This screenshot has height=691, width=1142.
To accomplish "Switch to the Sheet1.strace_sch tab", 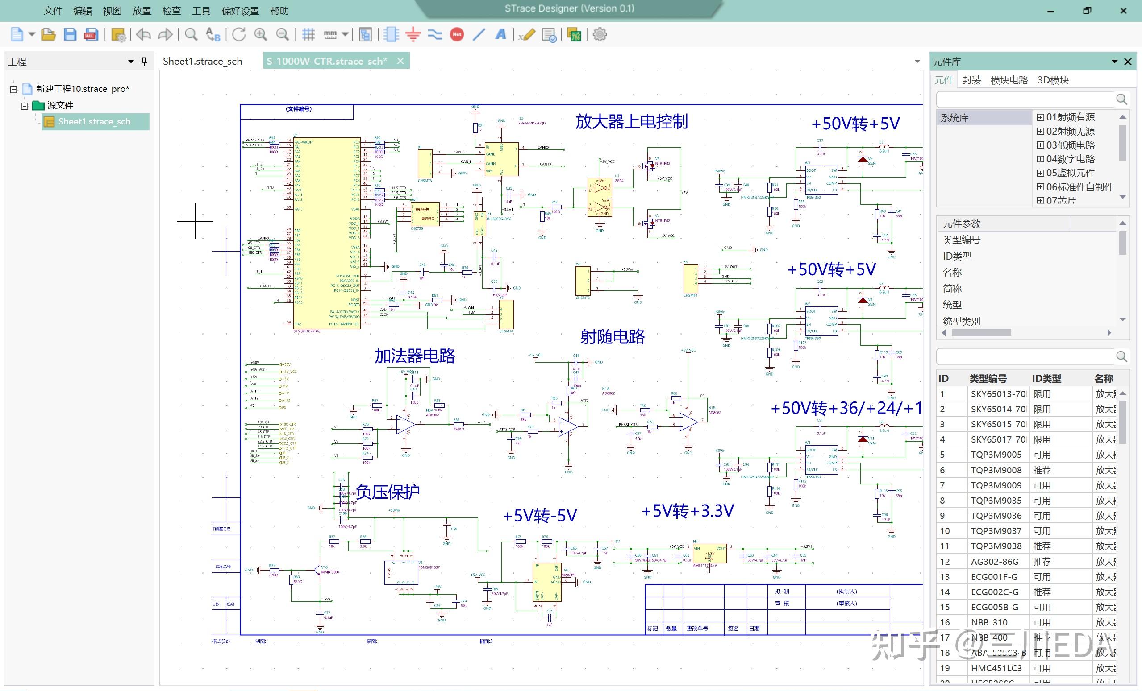I will pos(203,61).
